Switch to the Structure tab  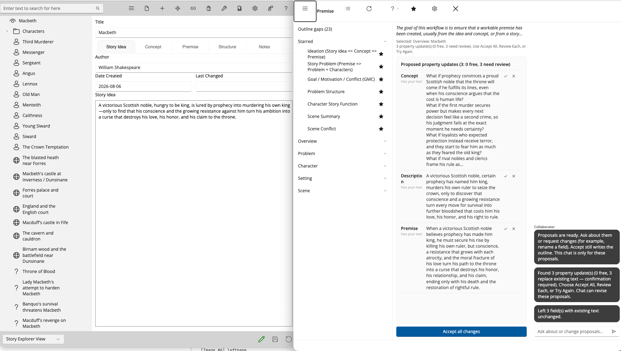pos(227,47)
